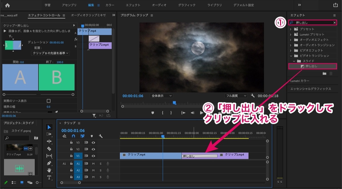
Task: Hide track V3 with its eye icon
Action: click(x=93, y=142)
